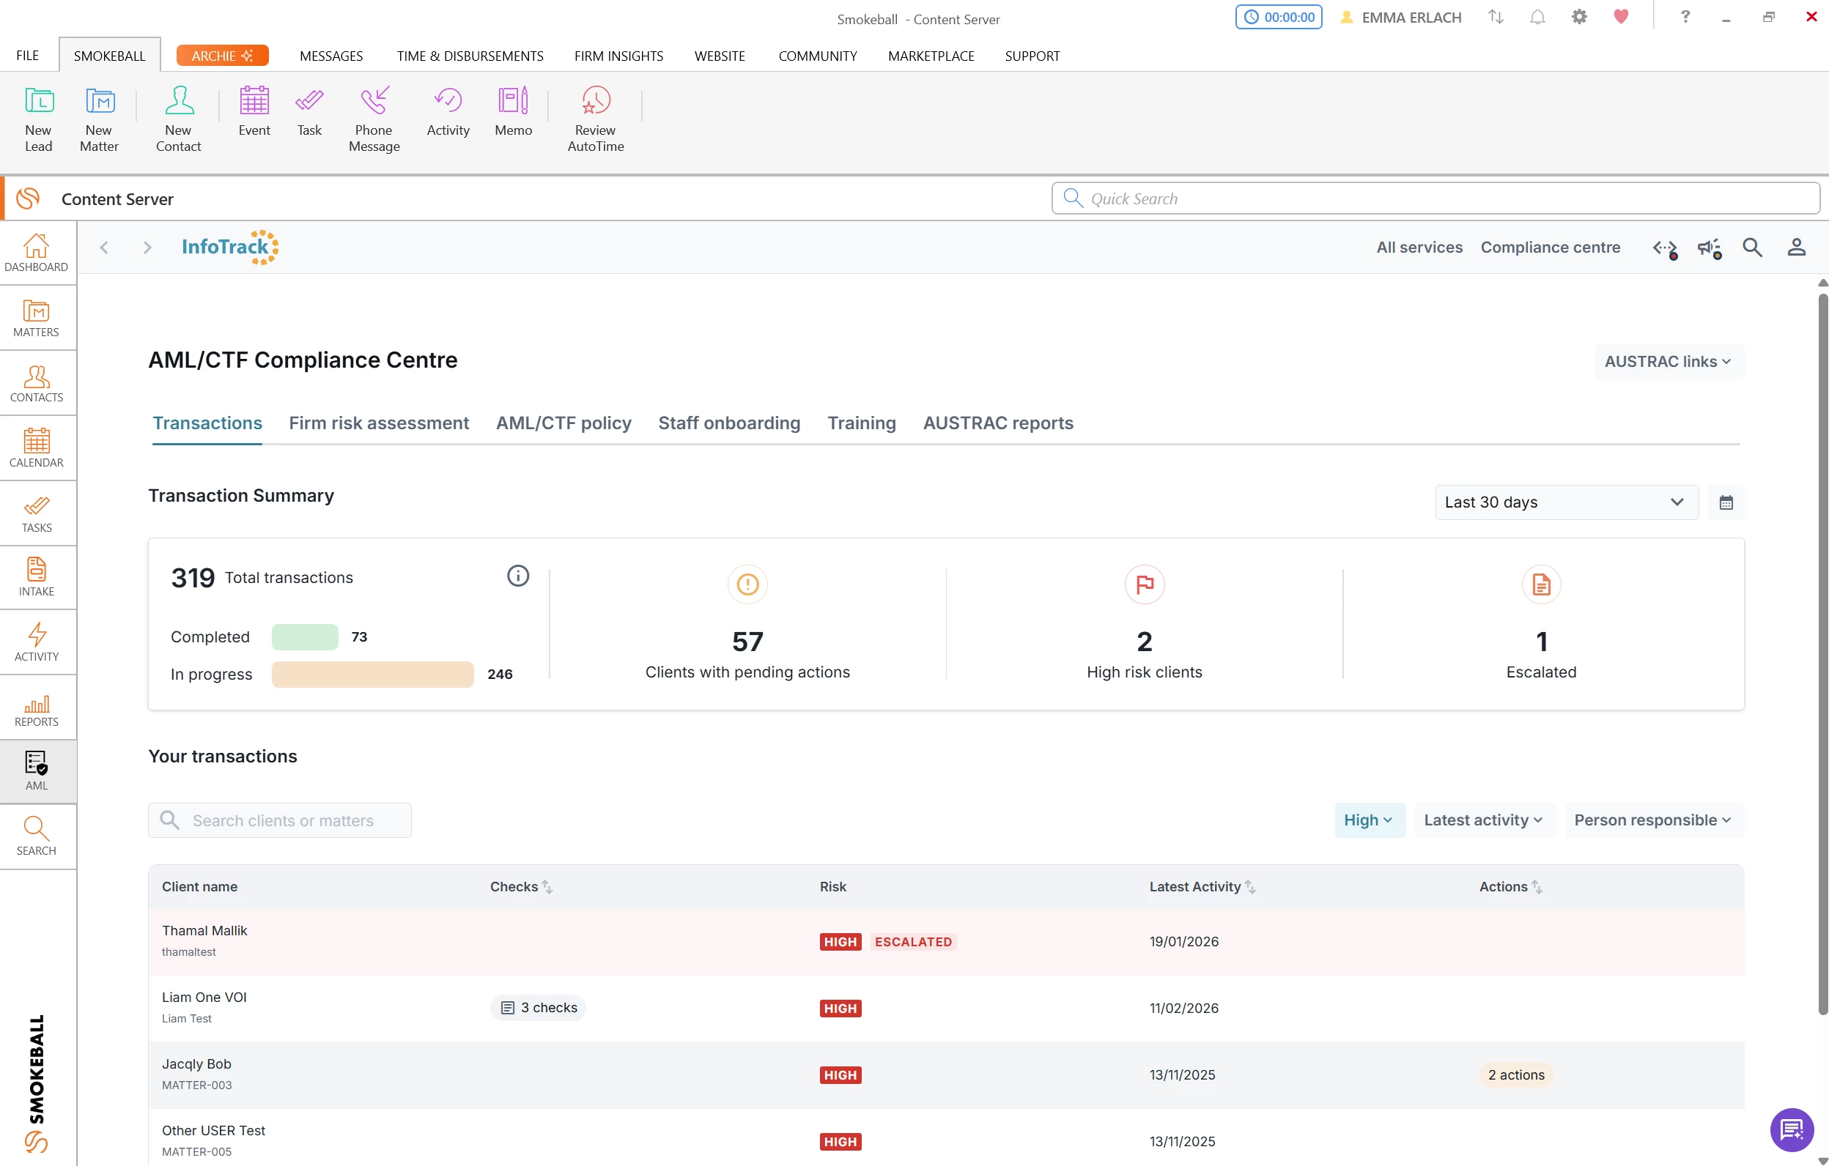The height and width of the screenshot is (1166, 1829).
Task: Open the Phone Message tool
Action: point(374,119)
